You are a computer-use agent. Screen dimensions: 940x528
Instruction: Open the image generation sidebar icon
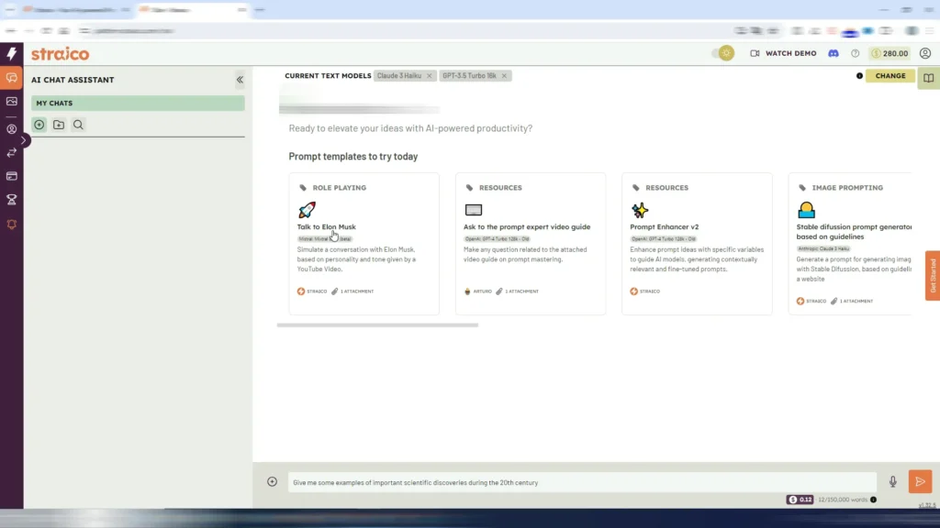click(x=12, y=102)
